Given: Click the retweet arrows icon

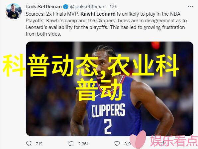Looking at the screenshot, I should tap(71, 144).
